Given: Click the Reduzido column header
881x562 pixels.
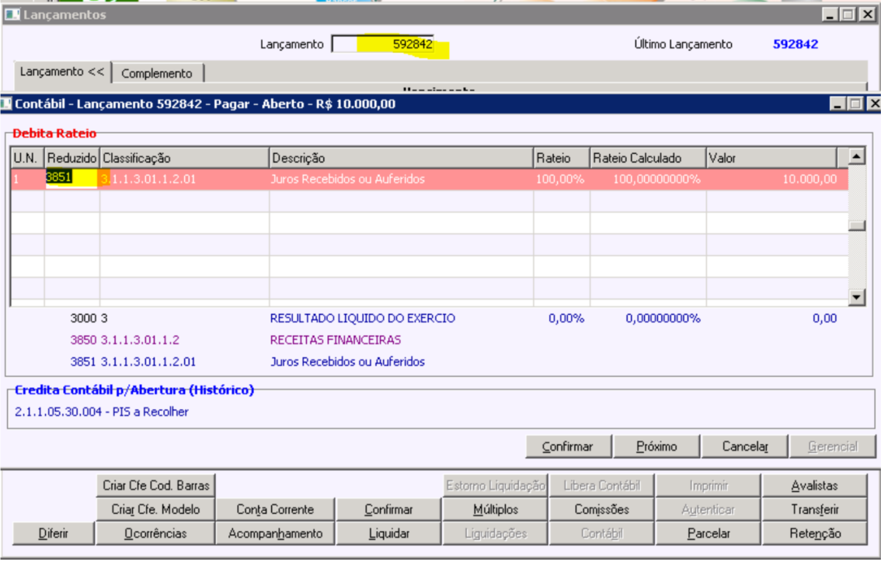Looking at the screenshot, I should [72, 158].
